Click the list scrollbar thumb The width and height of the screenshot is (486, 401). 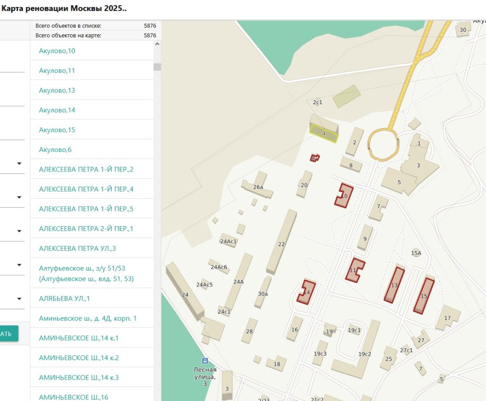click(157, 67)
